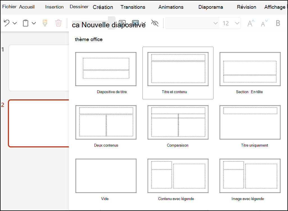Screen dimensions: 288x211
Task: Open the Révision tab
Action: coord(246,7)
